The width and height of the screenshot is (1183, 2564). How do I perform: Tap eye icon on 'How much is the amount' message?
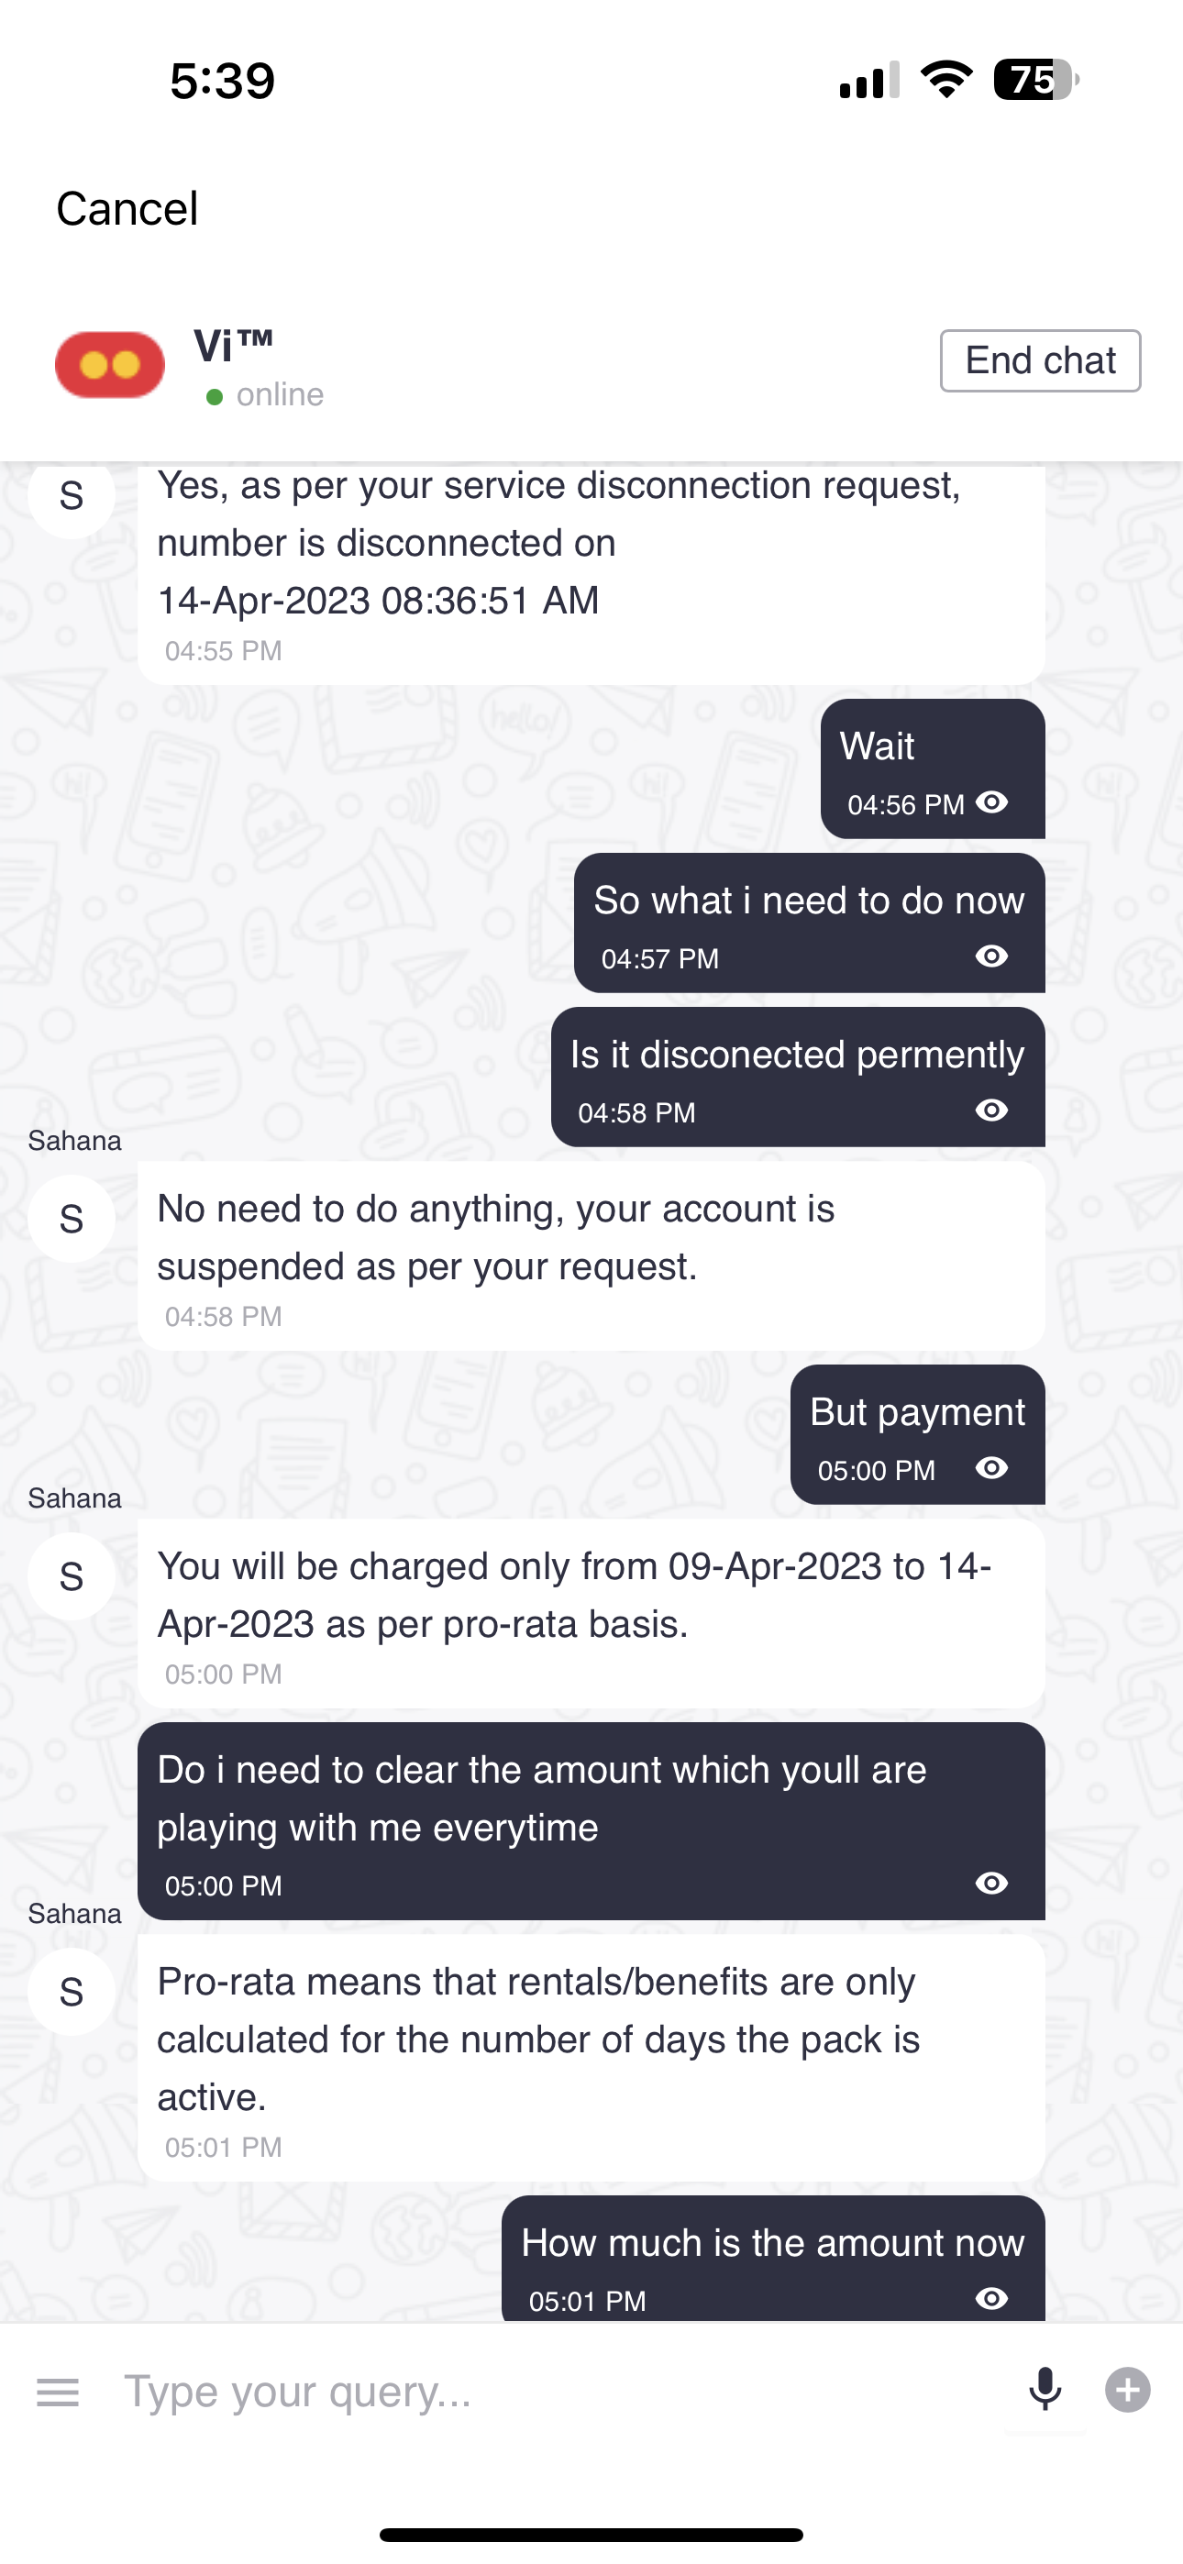click(992, 2298)
